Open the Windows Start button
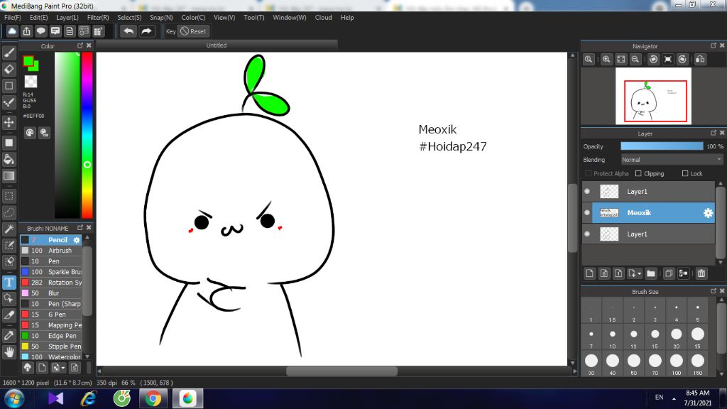 (x=14, y=399)
